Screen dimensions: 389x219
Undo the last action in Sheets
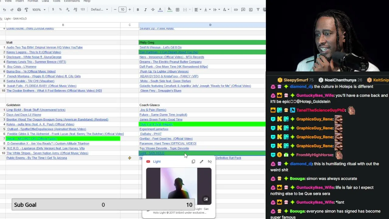tap(5, 10)
